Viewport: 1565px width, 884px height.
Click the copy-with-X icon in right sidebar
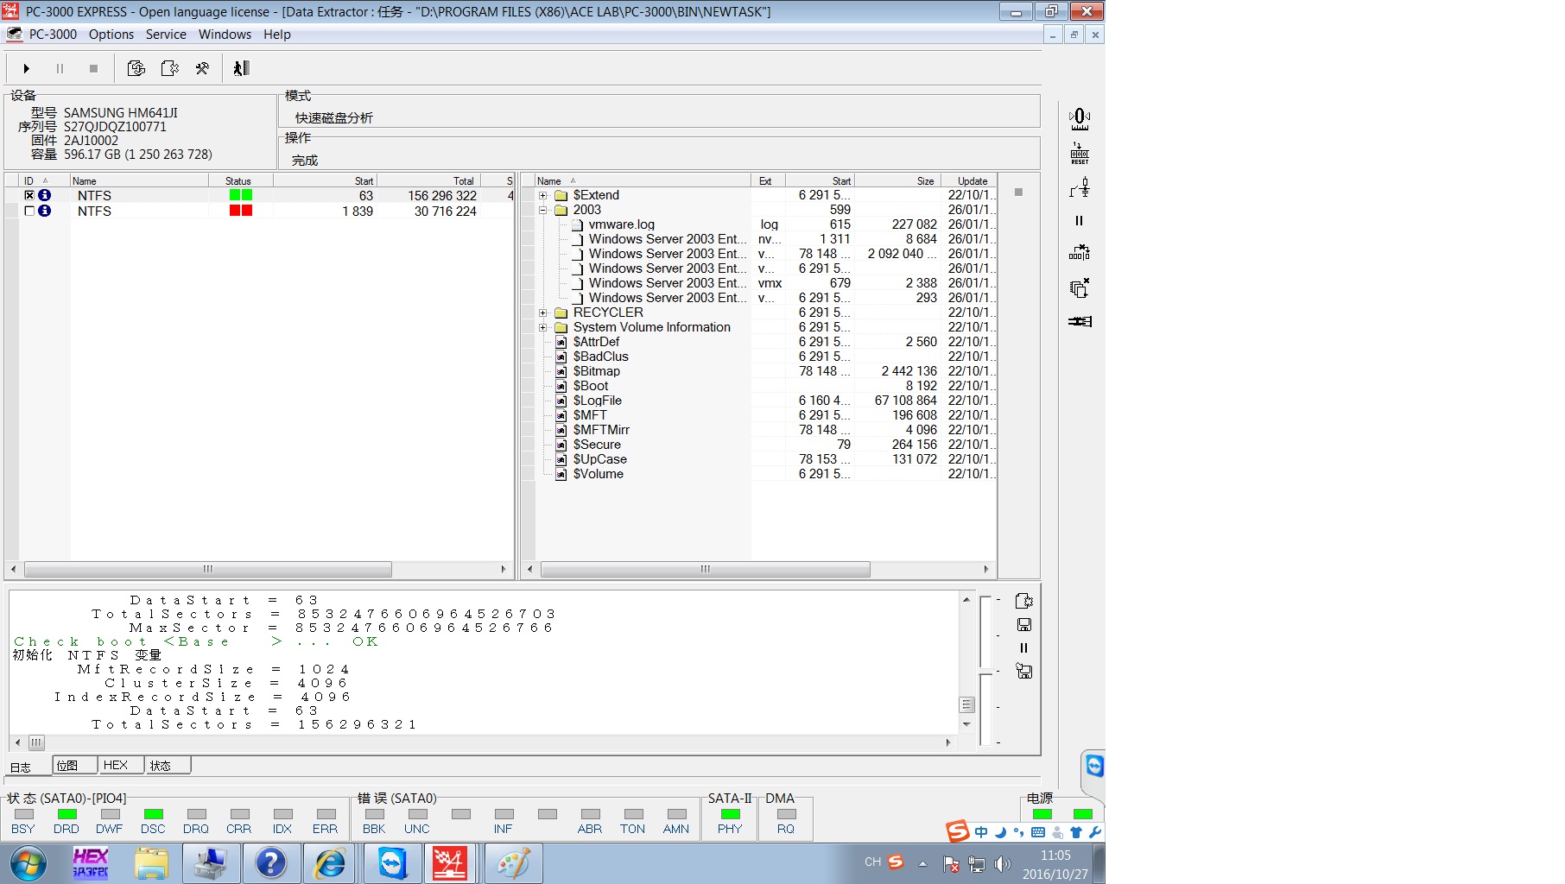(x=1080, y=287)
